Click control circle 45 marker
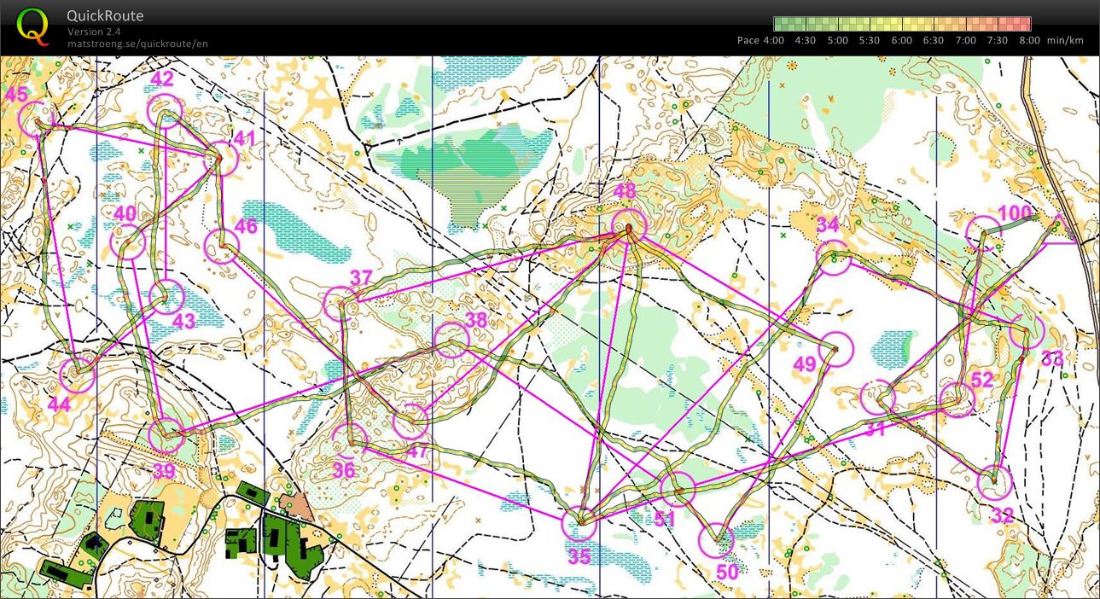Viewport: 1100px width, 599px height. (x=37, y=119)
